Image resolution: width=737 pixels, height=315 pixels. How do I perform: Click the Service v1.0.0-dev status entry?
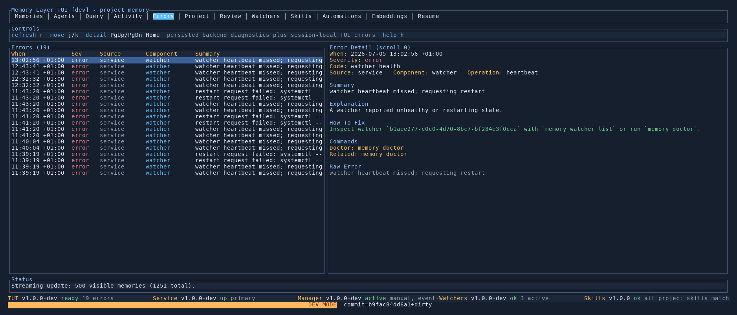204,298
